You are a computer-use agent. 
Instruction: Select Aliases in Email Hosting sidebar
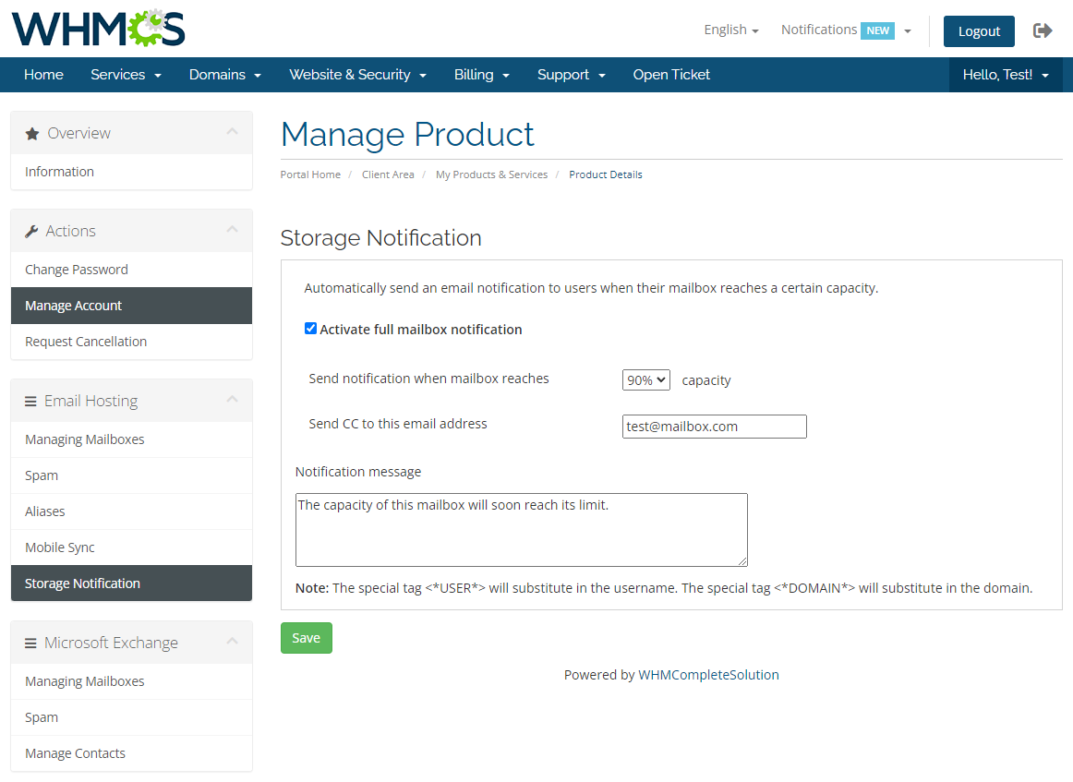tap(45, 511)
